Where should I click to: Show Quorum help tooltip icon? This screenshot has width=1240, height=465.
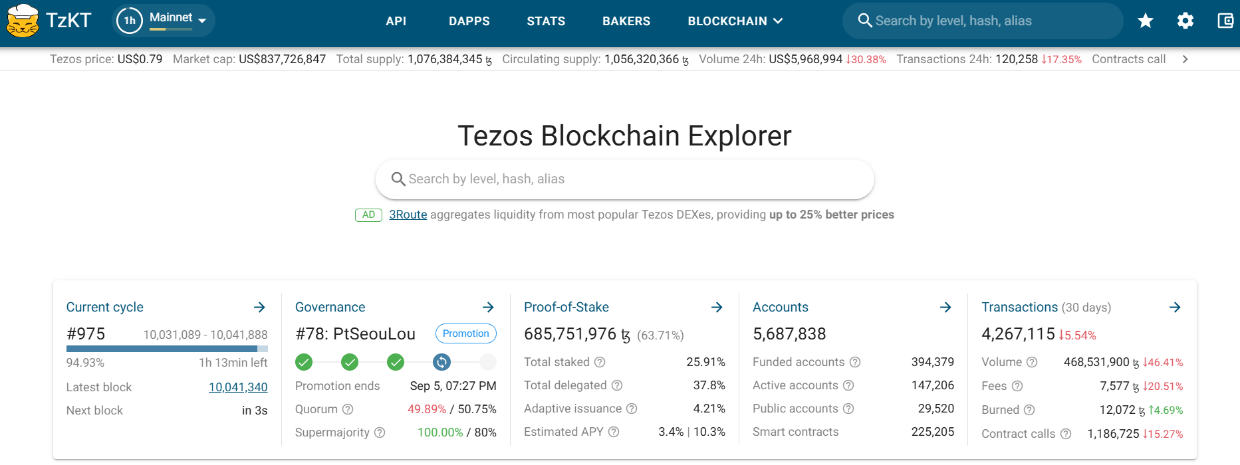pos(348,409)
